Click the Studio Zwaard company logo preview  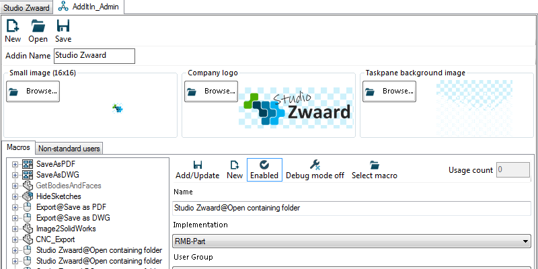pos(296,108)
